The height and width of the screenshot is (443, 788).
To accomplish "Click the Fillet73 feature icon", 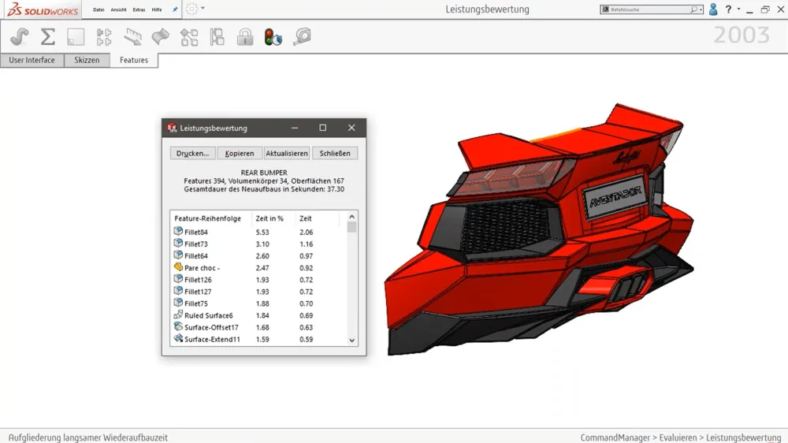I will click(178, 244).
